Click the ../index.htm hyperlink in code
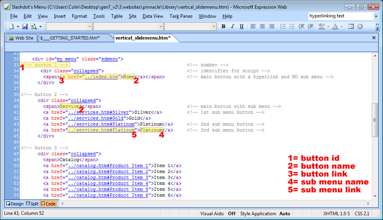Image resolution: width=383 pixels, height=220 pixels. click(102, 77)
